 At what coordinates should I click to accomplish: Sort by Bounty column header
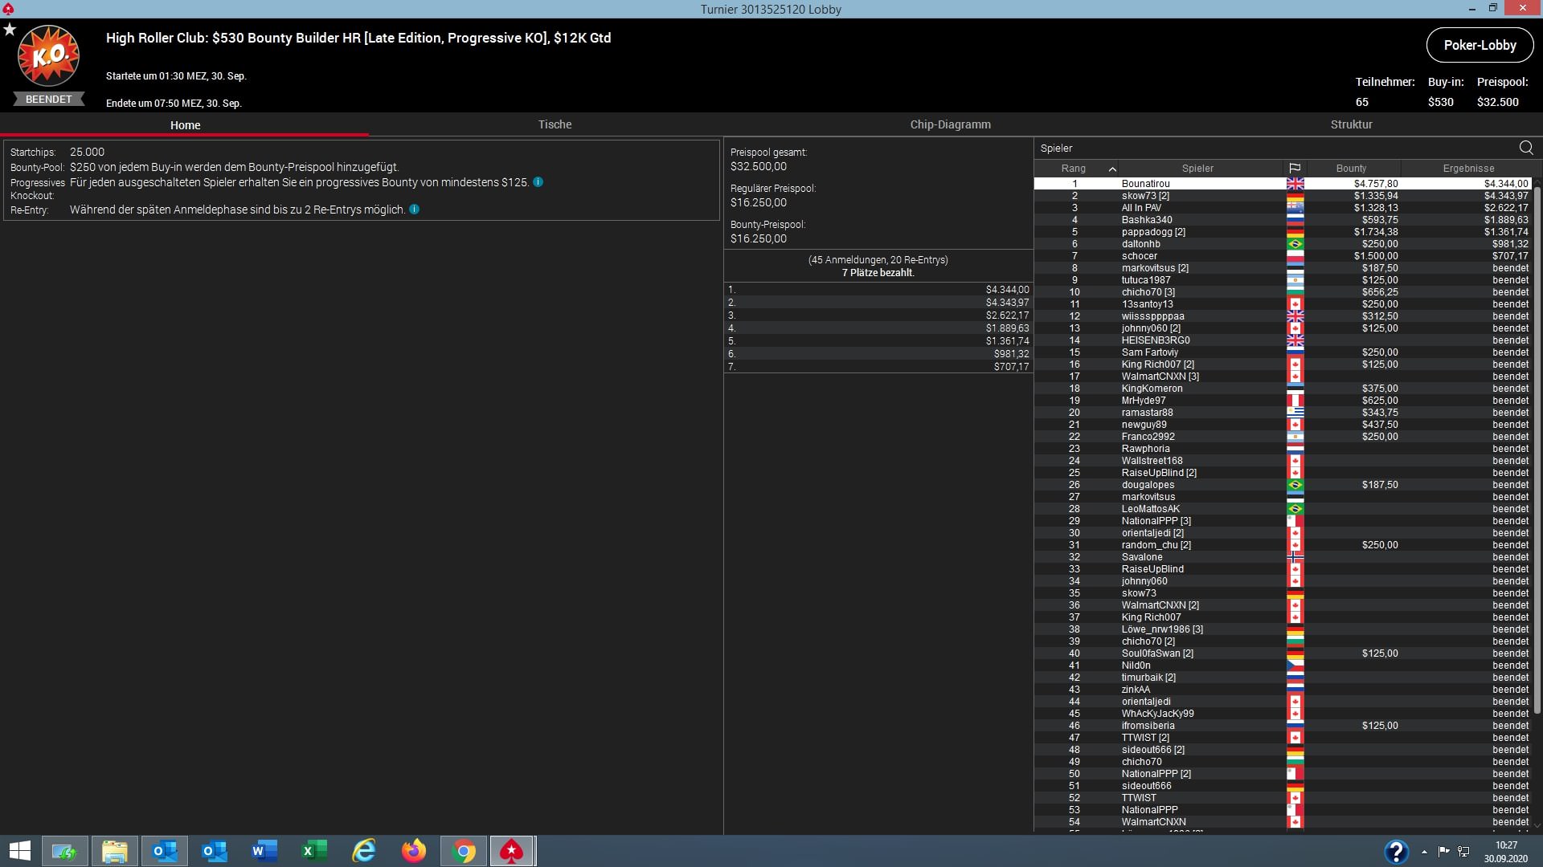click(1351, 169)
